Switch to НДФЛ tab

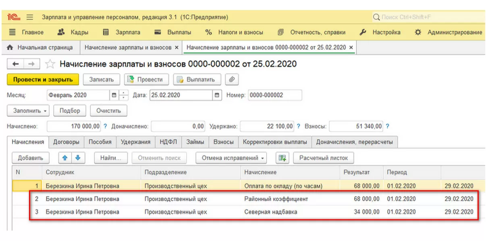coord(168,142)
